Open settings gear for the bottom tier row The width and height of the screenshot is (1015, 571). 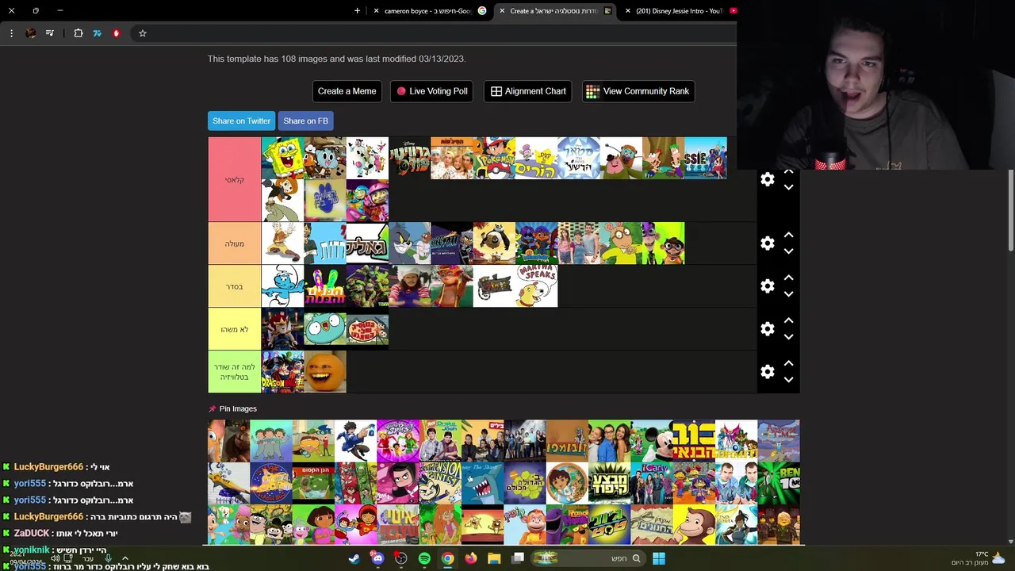pyautogui.click(x=767, y=372)
